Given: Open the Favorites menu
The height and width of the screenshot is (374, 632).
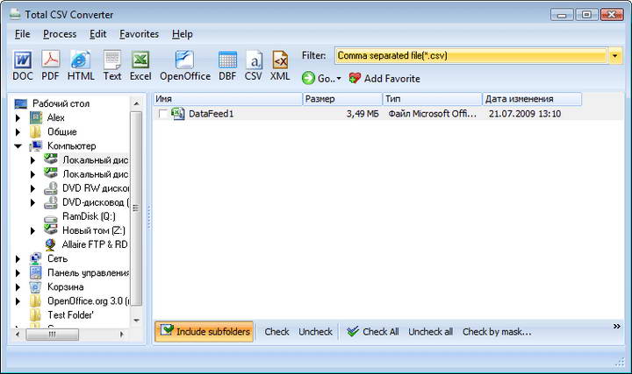Looking at the screenshot, I should click(x=139, y=34).
